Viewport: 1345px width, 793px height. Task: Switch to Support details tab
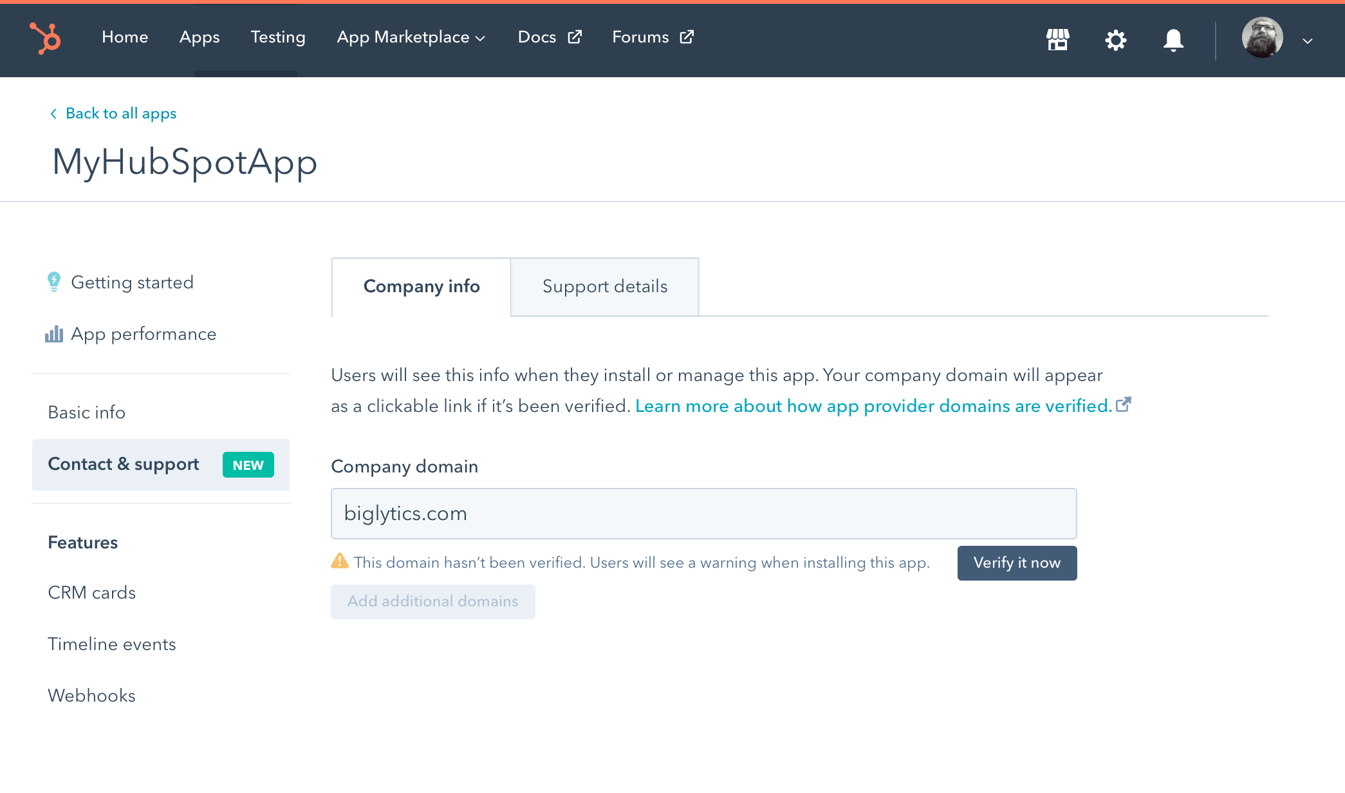(x=605, y=287)
